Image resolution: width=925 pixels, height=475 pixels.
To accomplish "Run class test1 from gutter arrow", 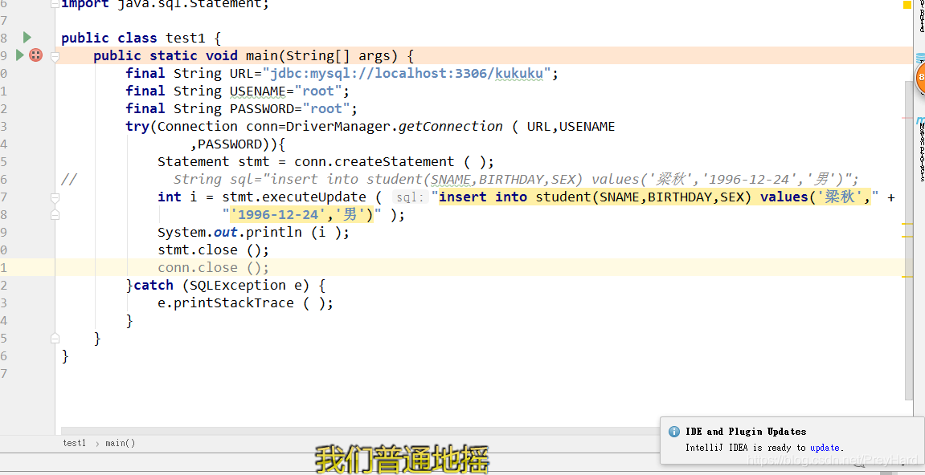I will 27,38.
